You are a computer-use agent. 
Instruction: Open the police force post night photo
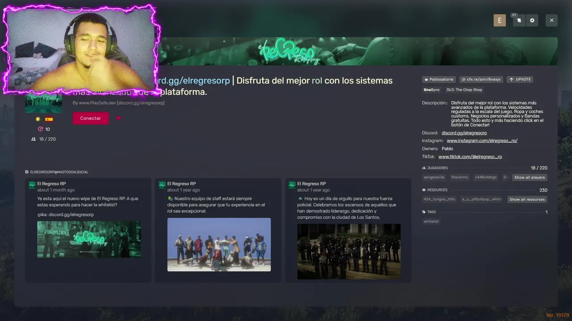(349, 251)
